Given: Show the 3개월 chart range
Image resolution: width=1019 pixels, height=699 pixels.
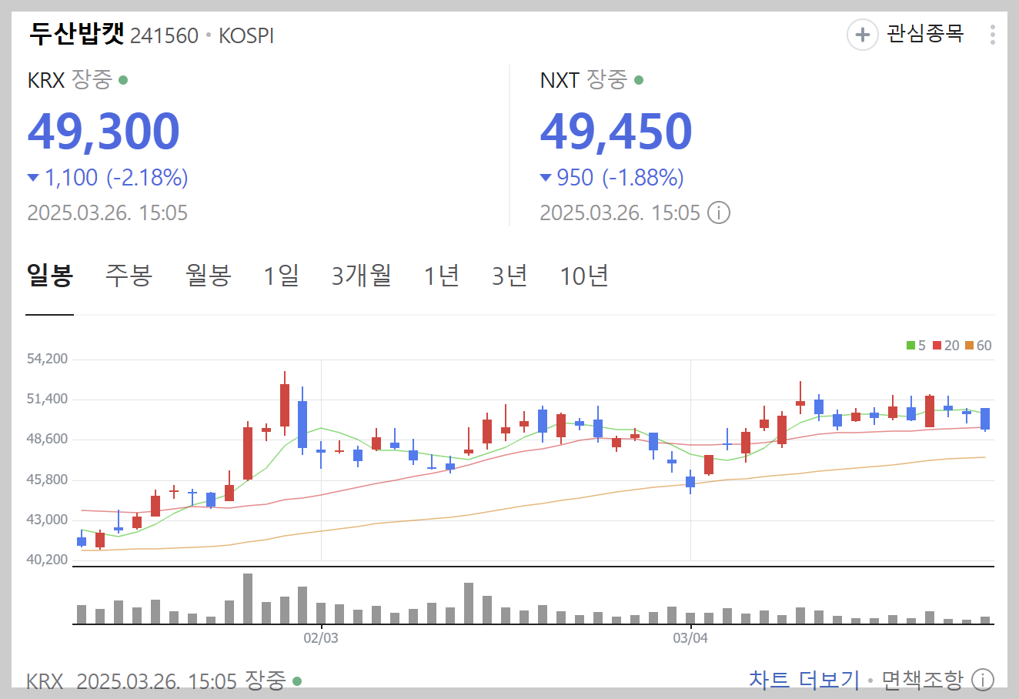Looking at the screenshot, I should point(362,275).
